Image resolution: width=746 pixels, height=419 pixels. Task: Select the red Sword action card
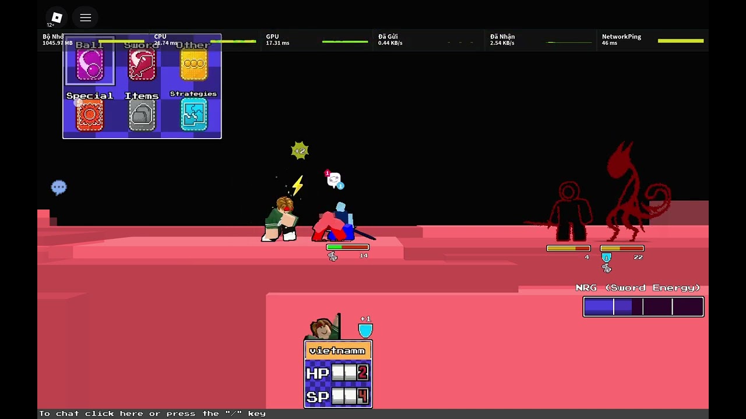tap(142, 64)
